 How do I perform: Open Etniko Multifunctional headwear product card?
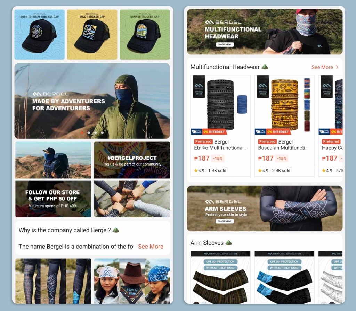[220, 126]
